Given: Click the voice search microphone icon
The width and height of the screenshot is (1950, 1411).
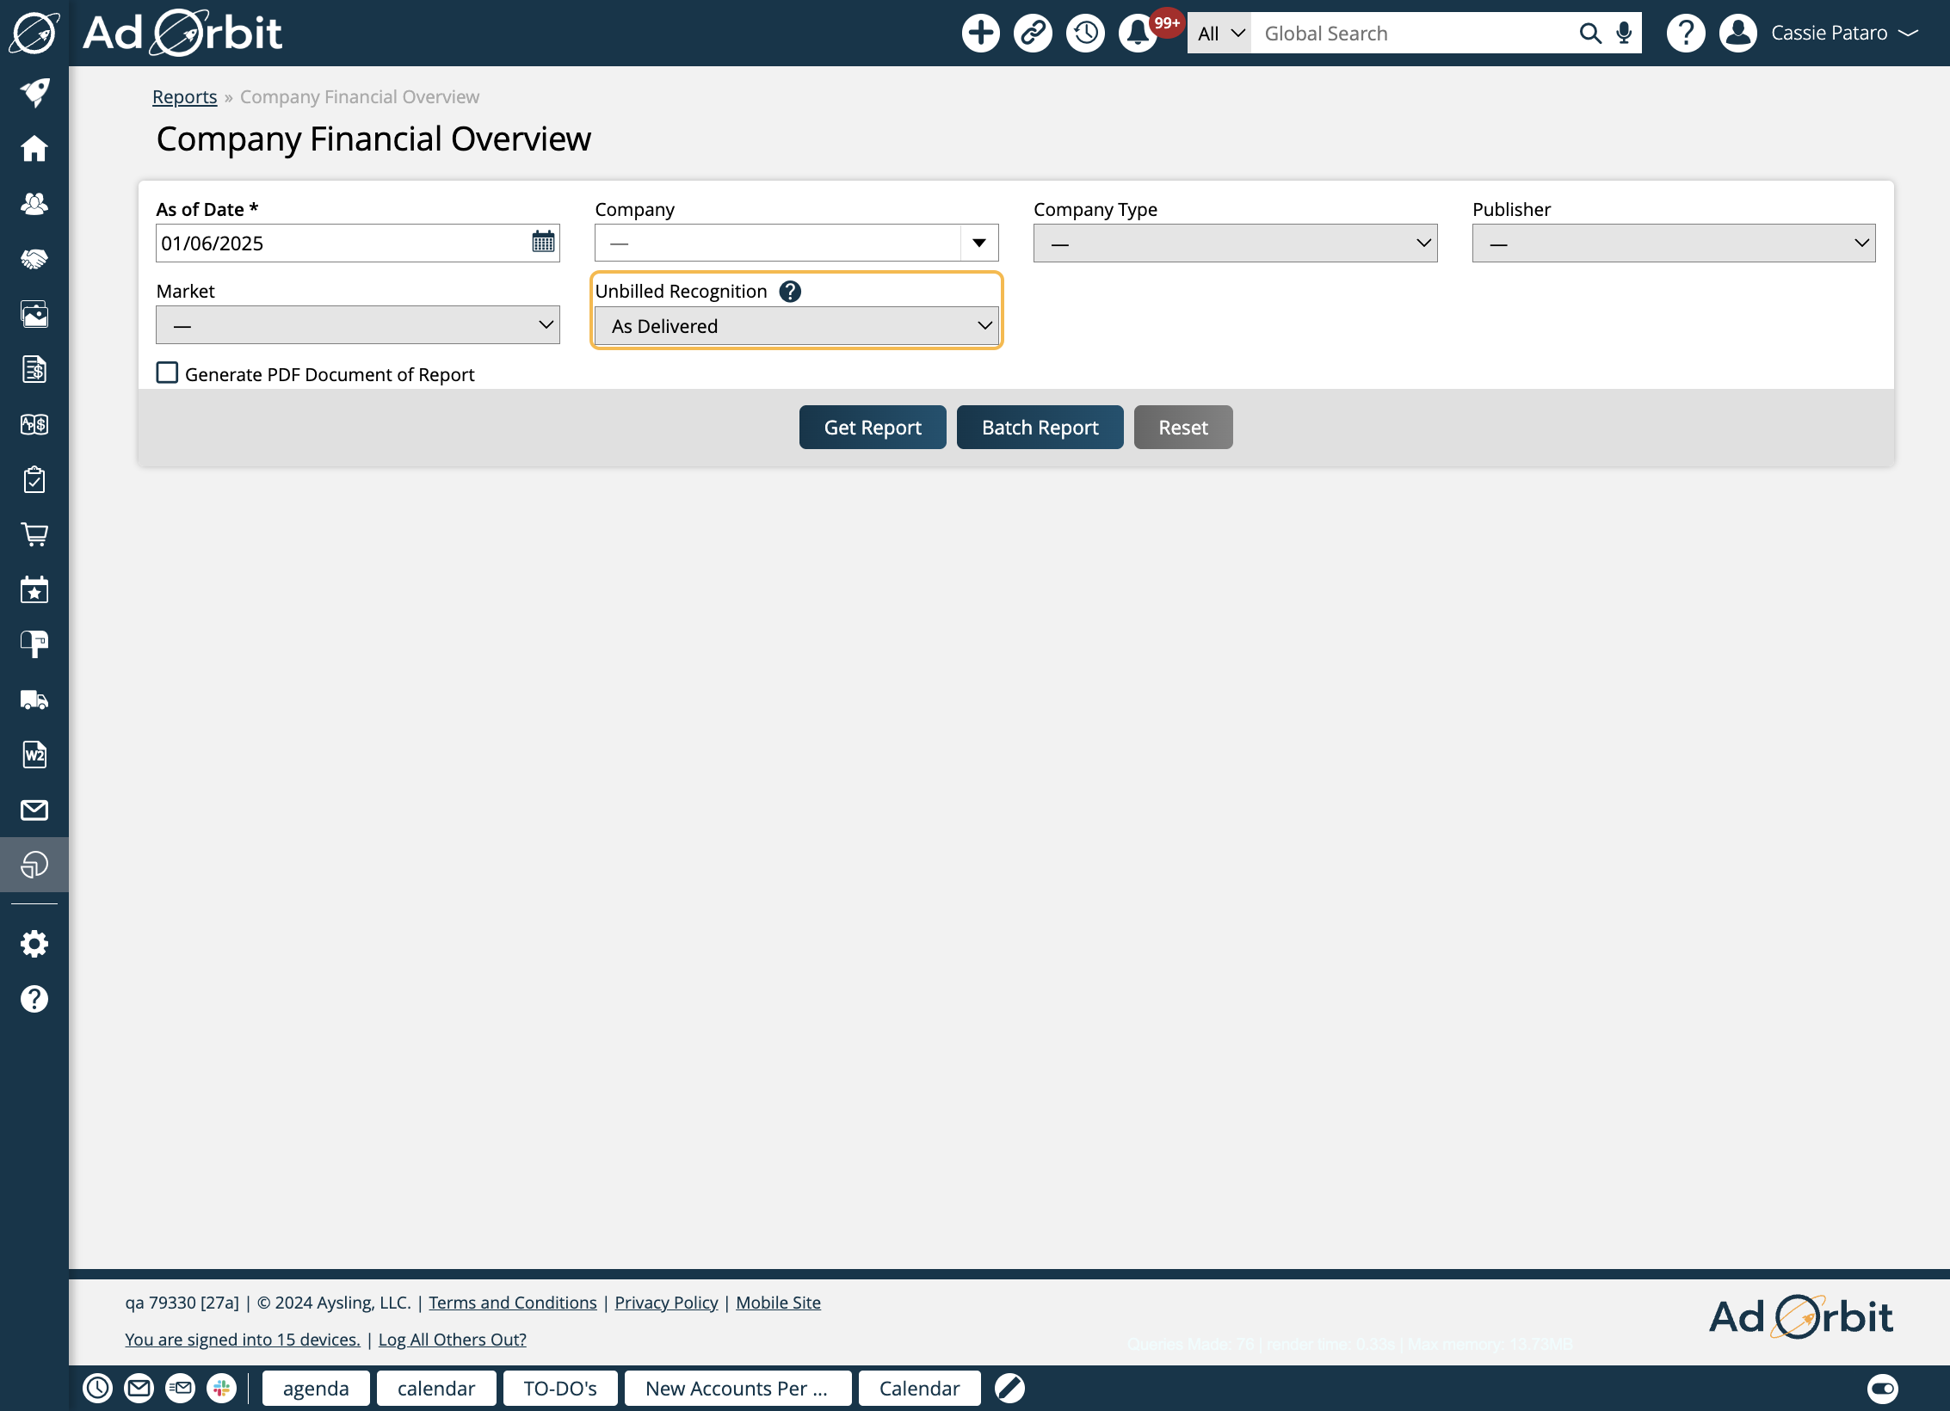Looking at the screenshot, I should pyautogui.click(x=1624, y=34).
